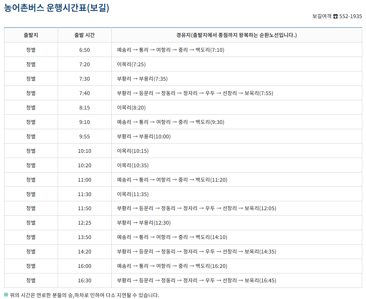Click departure time 7:30
This screenshot has height=299, width=366.
point(85,79)
